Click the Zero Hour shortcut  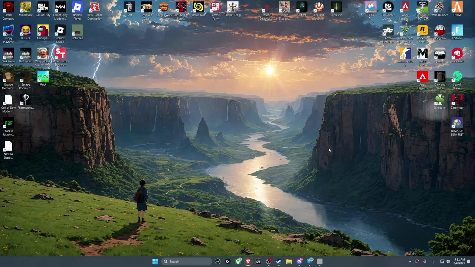[x=457, y=102]
